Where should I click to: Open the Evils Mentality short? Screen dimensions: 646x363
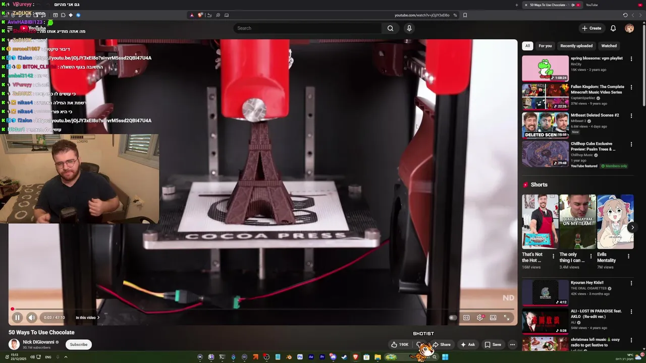(x=615, y=222)
